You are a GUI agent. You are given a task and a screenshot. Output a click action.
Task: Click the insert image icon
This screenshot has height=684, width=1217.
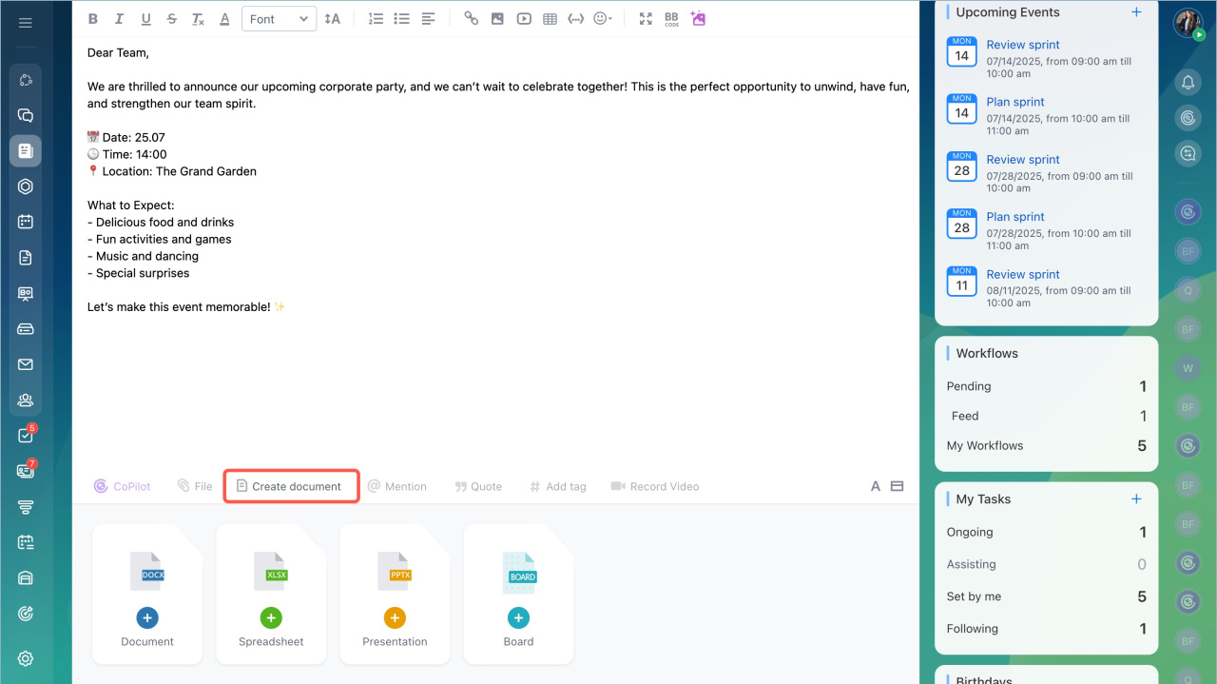pyautogui.click(x=497, y=19)
